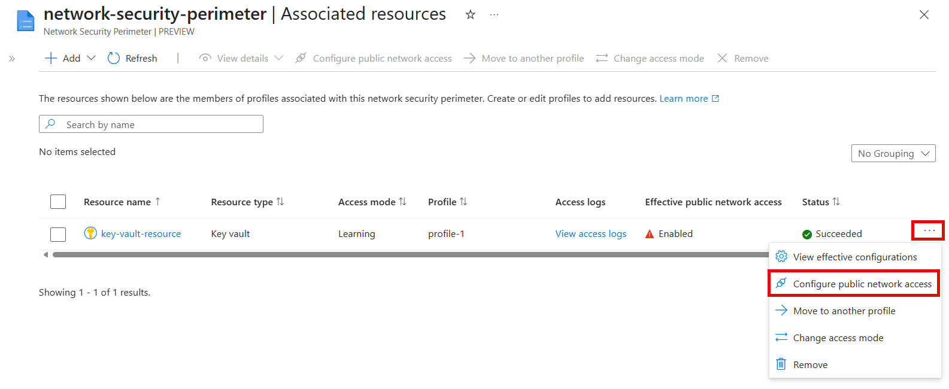Image resolution: width=949 pixels, height=389 pixels.
Task: Open the Add dropdown
Action: [x=71, y=58]
